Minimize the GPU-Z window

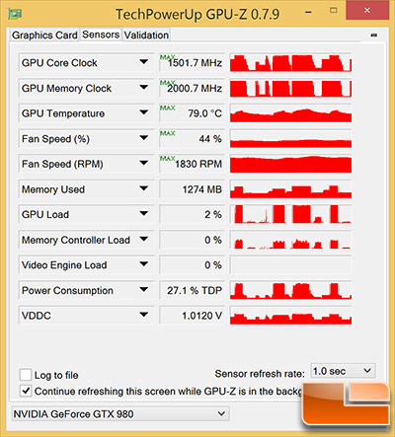click(x=308, y=13)
